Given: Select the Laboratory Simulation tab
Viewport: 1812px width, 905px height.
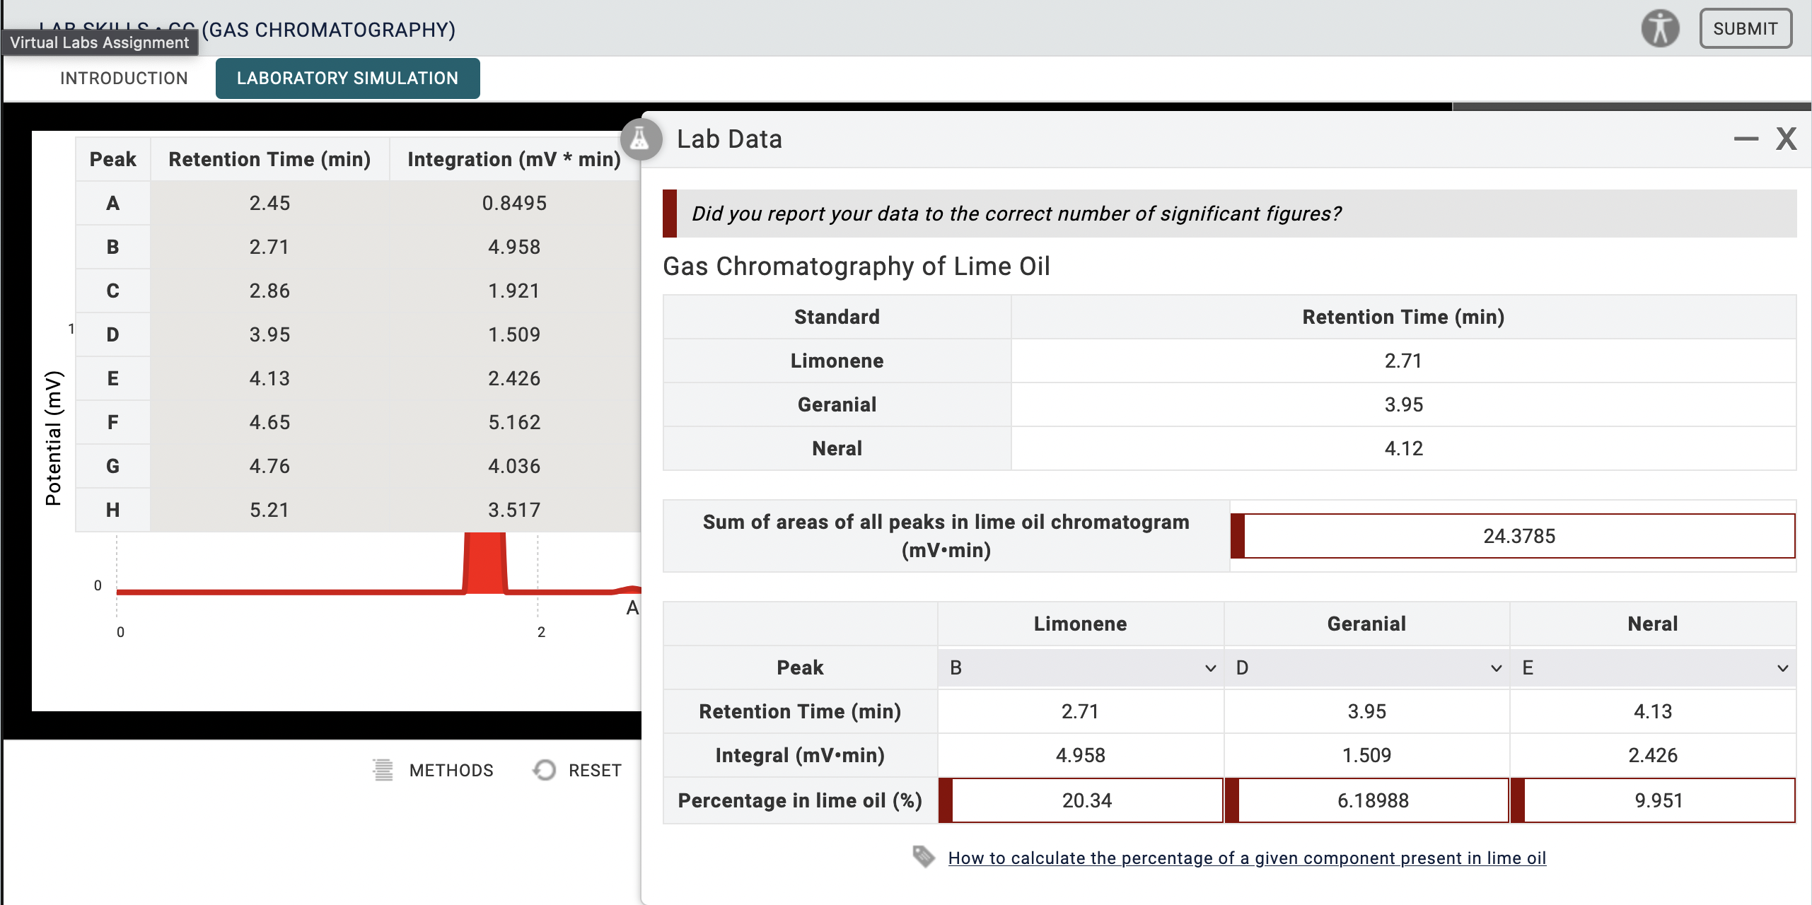Looking at the screenshot, I should click(x=347, y=78).
